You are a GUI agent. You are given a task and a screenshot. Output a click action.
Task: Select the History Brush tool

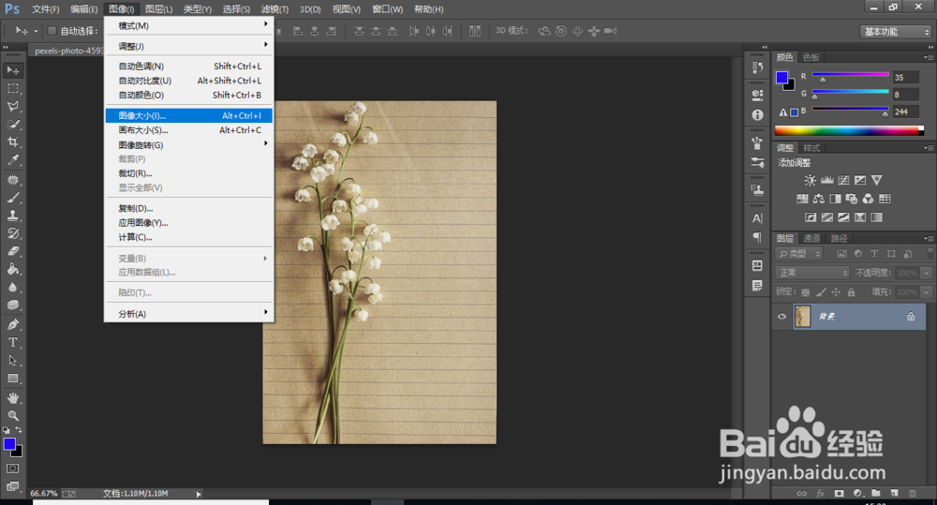point(12,233)
